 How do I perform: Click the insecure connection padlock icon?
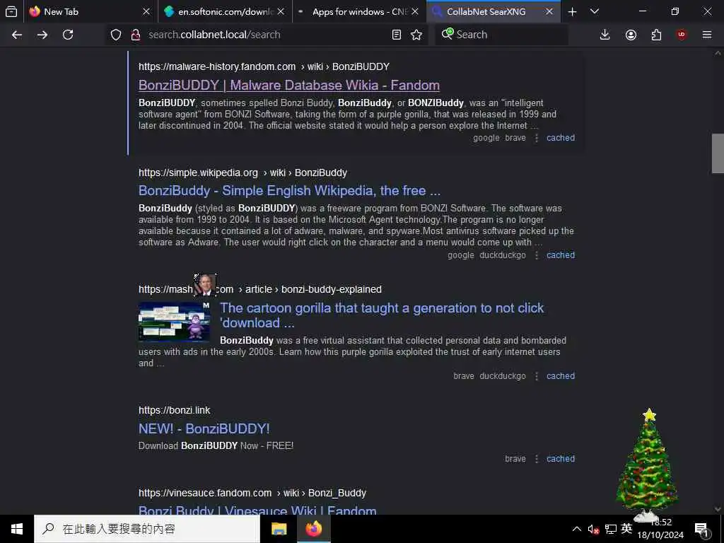pyautogui.click(x=135, y=35)
